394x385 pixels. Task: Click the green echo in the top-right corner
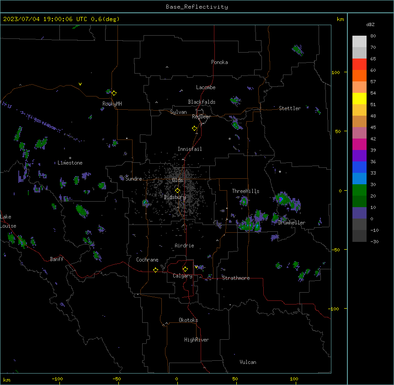click(298, 50)
